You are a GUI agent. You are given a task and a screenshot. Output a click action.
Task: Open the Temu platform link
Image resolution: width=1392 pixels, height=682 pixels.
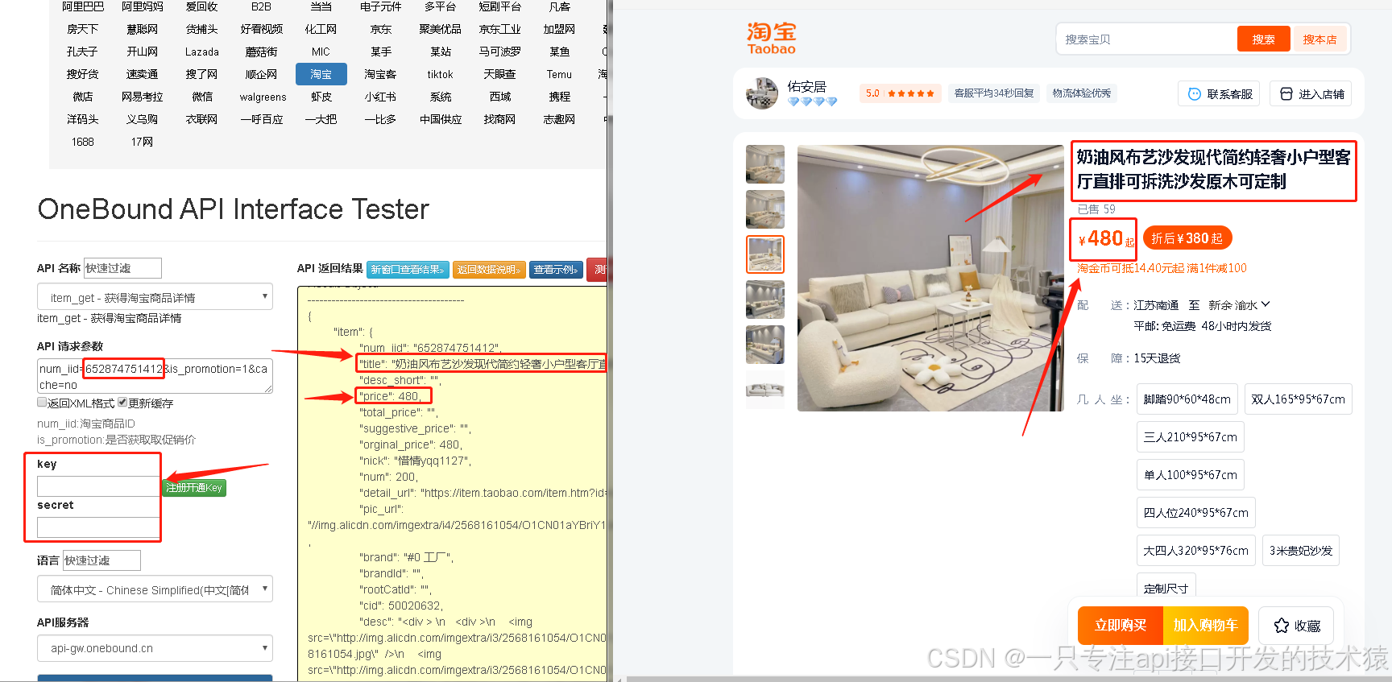[559, 74]
